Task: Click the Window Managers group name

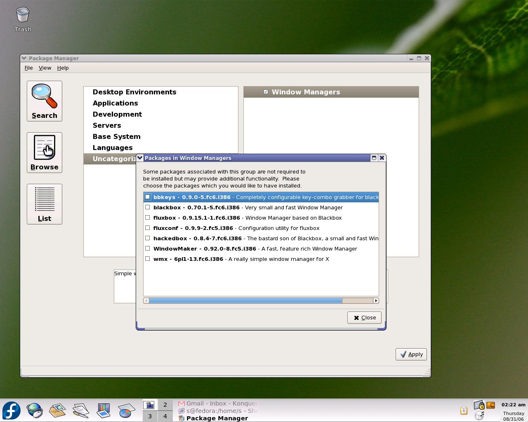Action: (x=306, y=92)
